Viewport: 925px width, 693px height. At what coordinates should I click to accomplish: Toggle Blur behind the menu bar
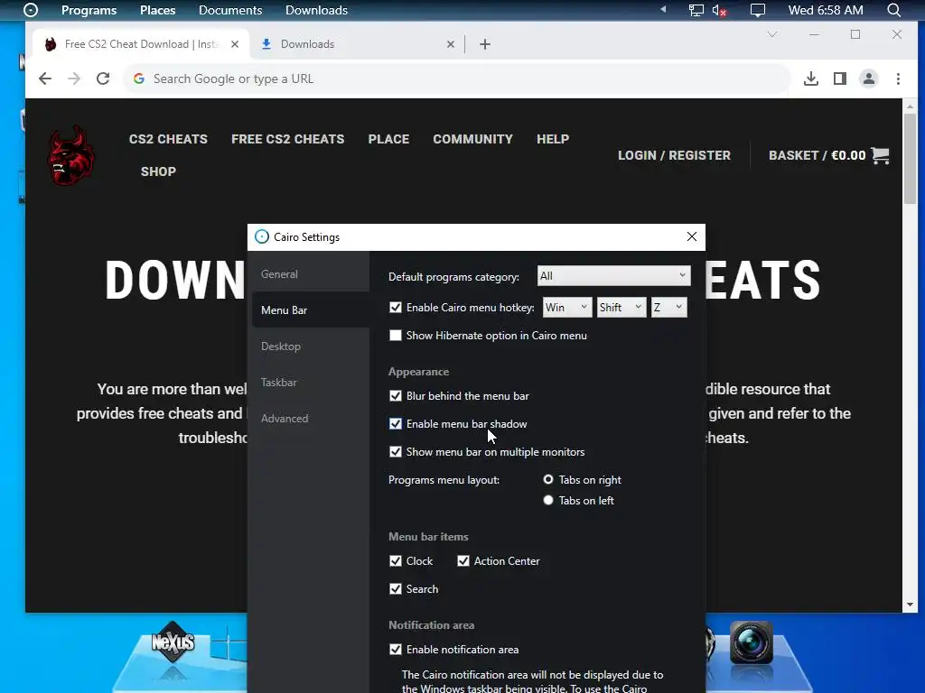tap(396, 396)
